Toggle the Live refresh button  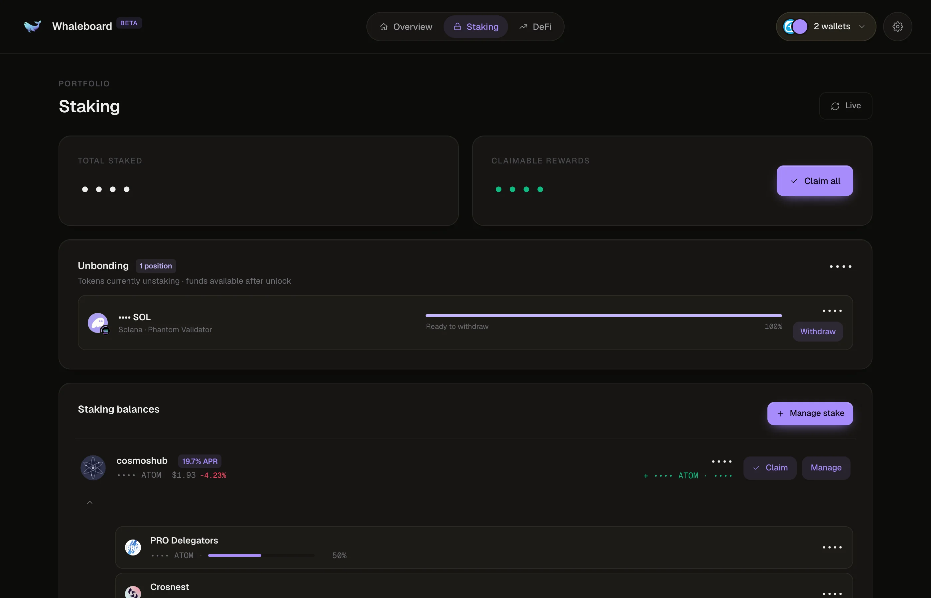coord(846,106)
